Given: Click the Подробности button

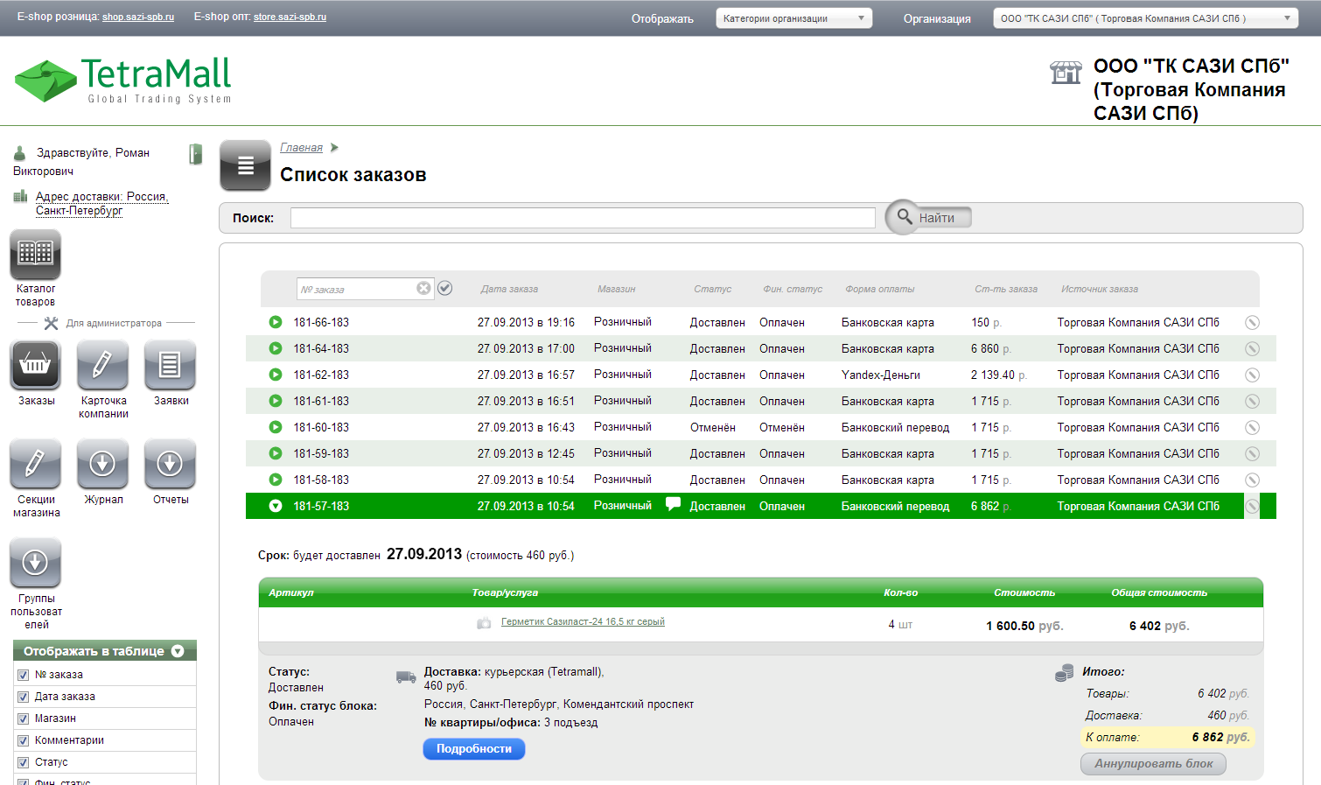Looking at the screenshot, I should [x=474, y=749].
